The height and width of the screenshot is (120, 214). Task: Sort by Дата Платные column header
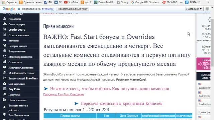click(x=129, y=116)
